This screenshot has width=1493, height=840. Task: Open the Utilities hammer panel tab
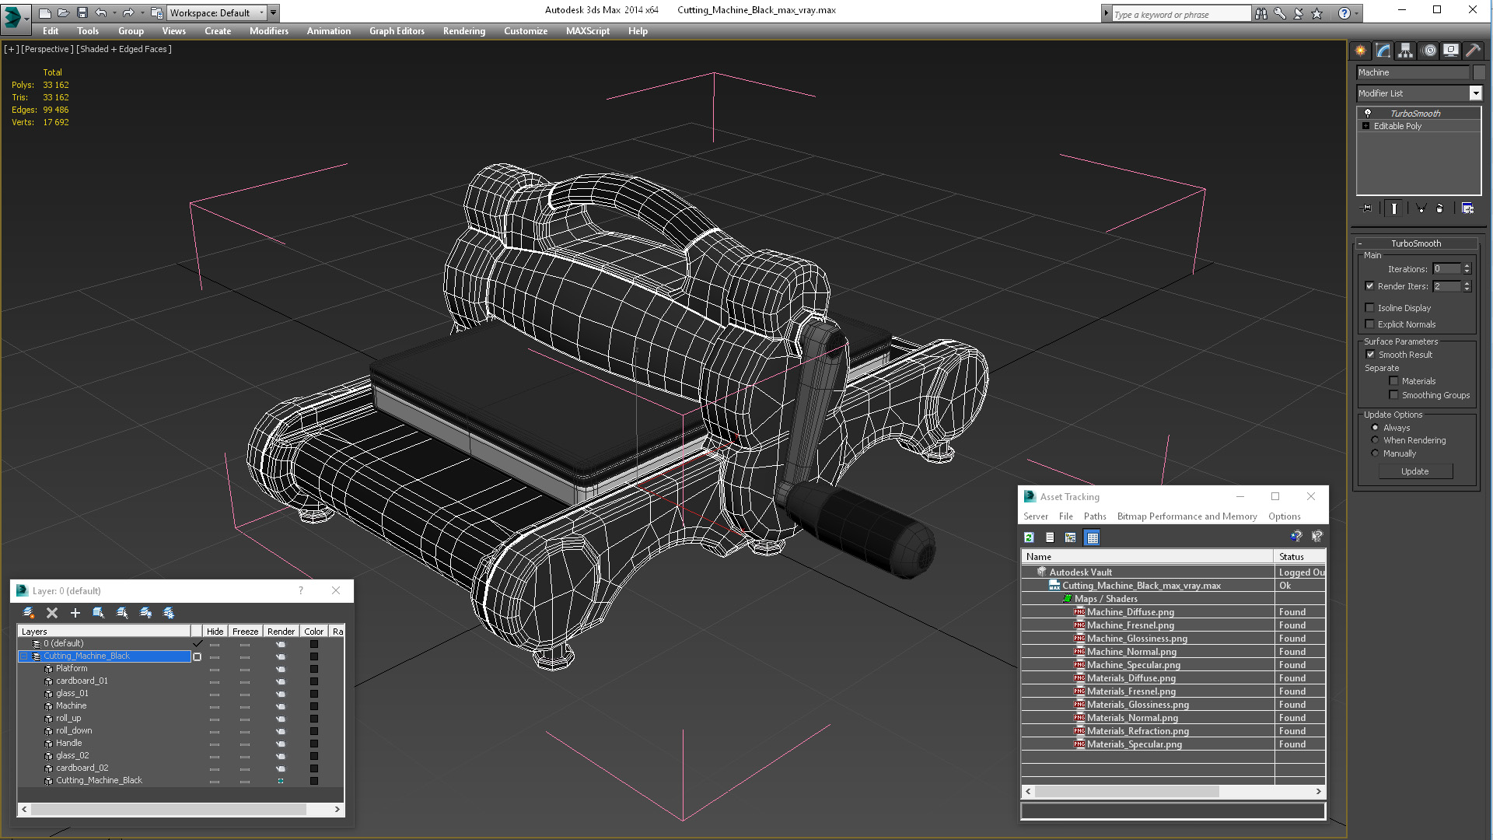(1473, 51)
